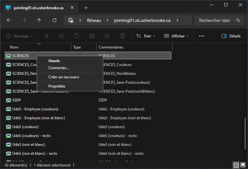Image resolution: width=248 pixels, height=169 pixels.
Task: Click the 1 élément sélectionné status text
Action: (x=52, y=165)
